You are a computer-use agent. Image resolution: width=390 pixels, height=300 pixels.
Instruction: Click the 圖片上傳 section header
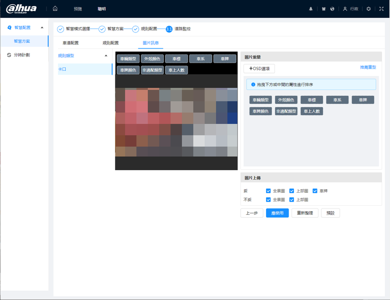(x=311, y=178)
